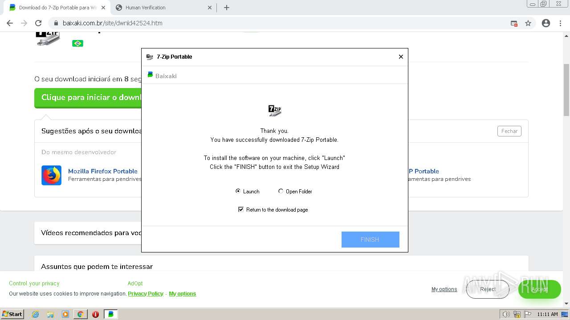Image resolution: width=570 pixels, height=320 pixels.
Task: Click the scrollbar down arrow
Action: [566, 304]
